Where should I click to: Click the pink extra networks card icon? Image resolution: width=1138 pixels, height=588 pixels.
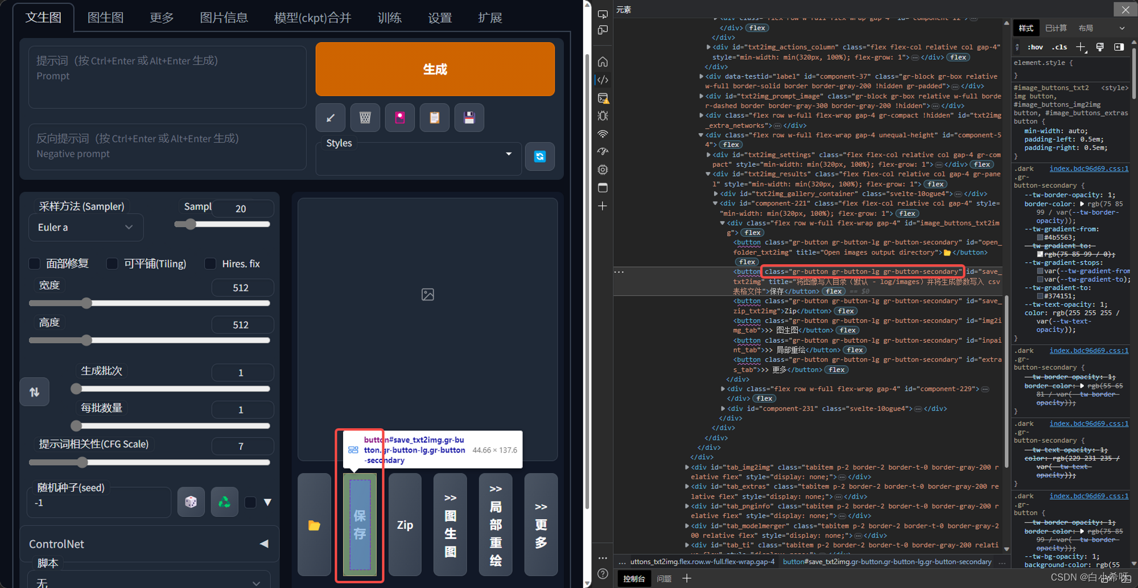pos(400,118)
